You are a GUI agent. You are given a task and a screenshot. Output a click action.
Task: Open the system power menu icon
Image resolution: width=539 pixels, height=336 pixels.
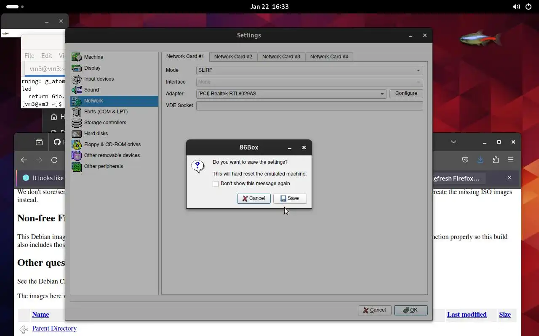(529, 7)
